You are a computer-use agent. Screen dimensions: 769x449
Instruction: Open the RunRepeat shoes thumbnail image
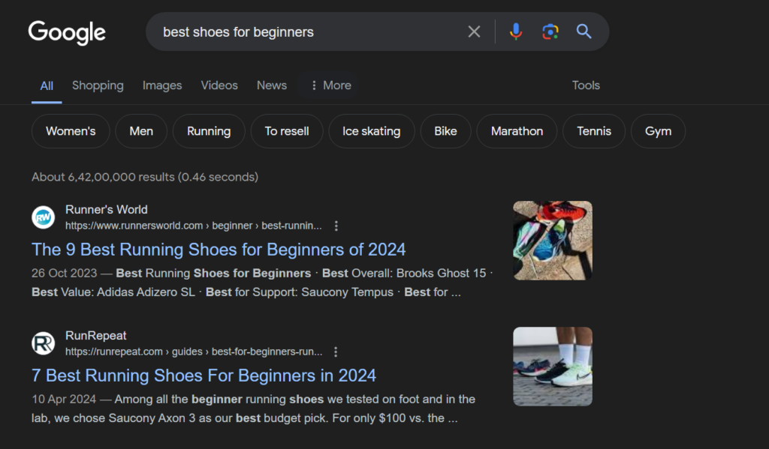[553, 367]
